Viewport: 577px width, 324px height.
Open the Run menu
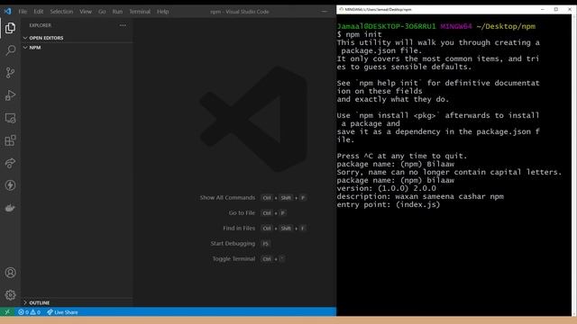pos(117,12)
